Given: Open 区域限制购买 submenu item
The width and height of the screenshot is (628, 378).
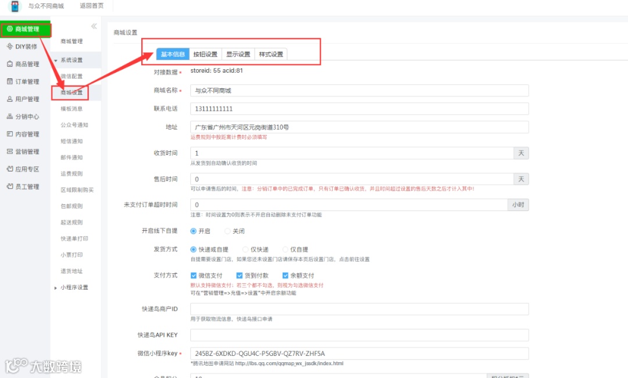Looking at the screenshot, I should click(x=77, y=190).
